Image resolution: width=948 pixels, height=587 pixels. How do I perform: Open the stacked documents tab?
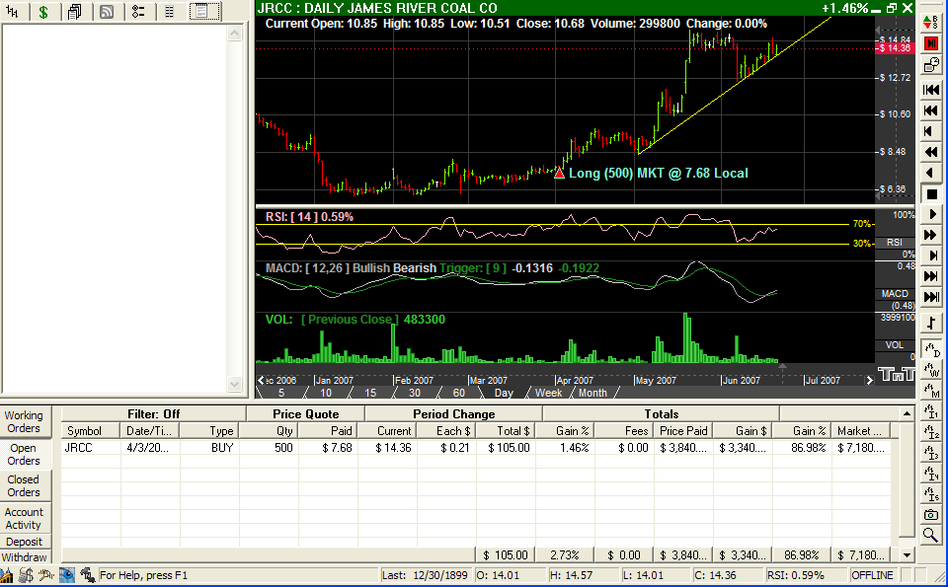coord(75,12)
